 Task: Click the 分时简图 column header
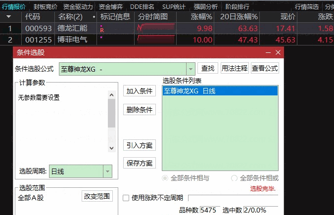pyautogui.click(x=153, y=17)
